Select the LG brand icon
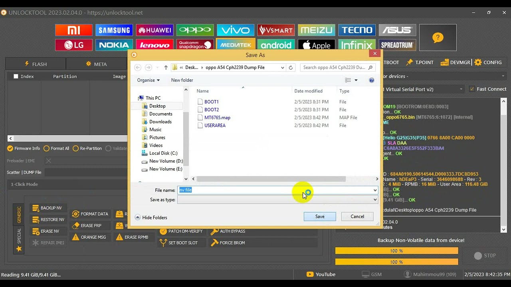Viewport: 511px width, 287px height. [x=74, y=45]
